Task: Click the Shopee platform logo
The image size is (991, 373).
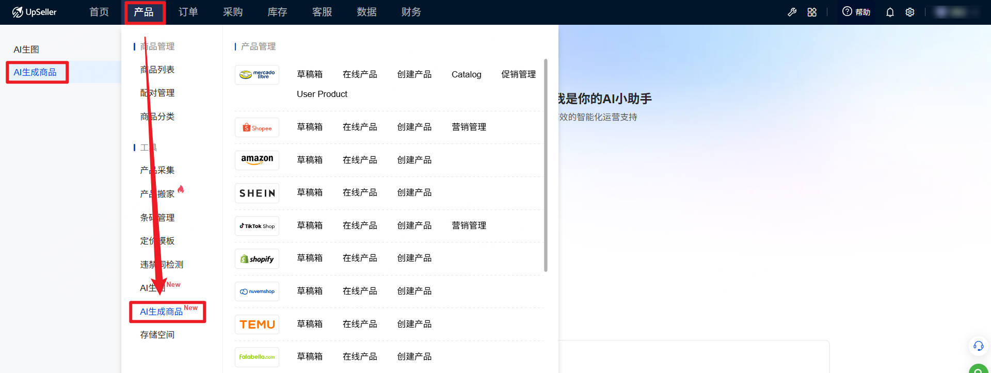Action: click(x=257, y=127)
